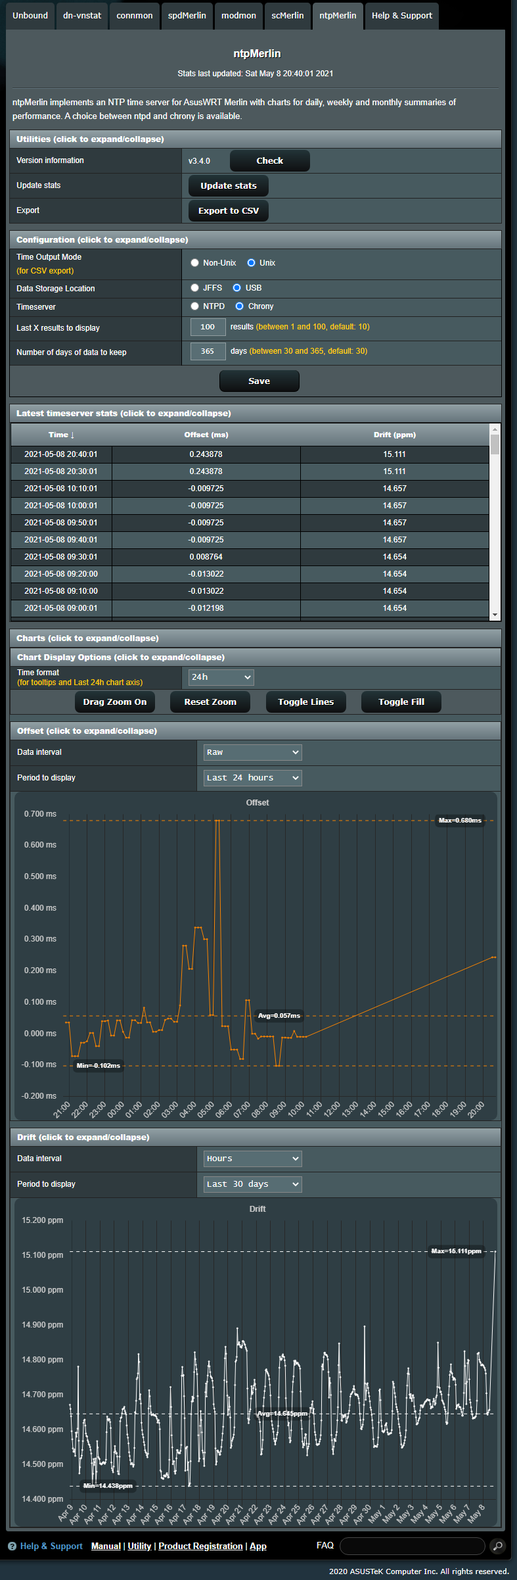Open the connmon tab
517x1580 pixels.
click(135, 16)
